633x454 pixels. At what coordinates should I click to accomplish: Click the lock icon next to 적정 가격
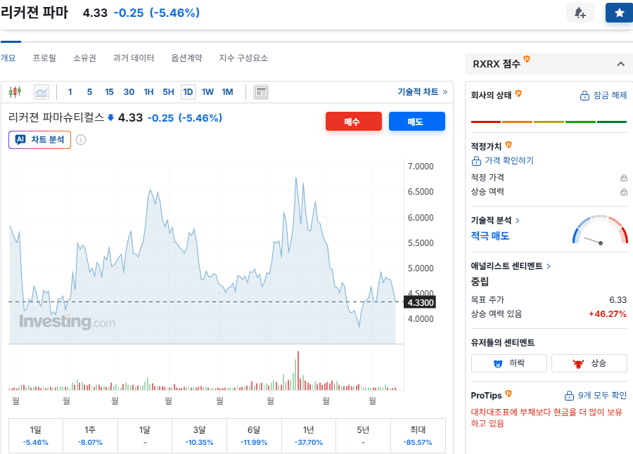(x=623, y=178)
